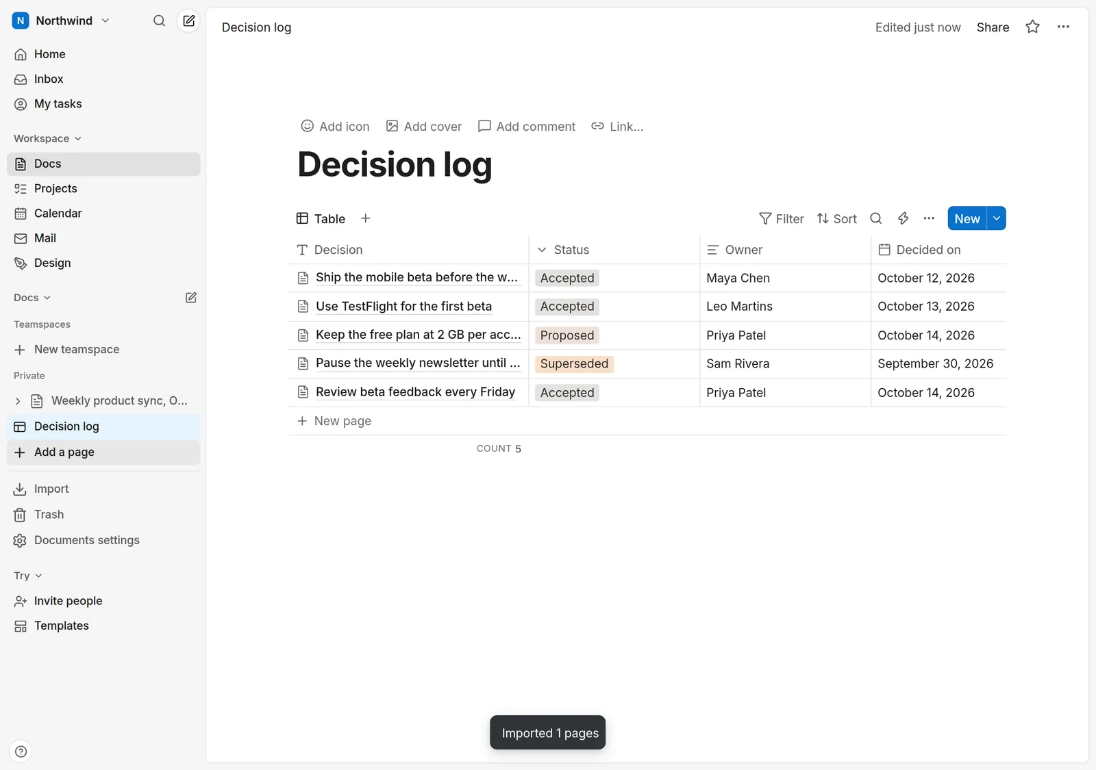Image resolution: width=1096 pixels, height=770 pixels.
Task: Open Calendar in the sidebar
Action: pos(103,214)
